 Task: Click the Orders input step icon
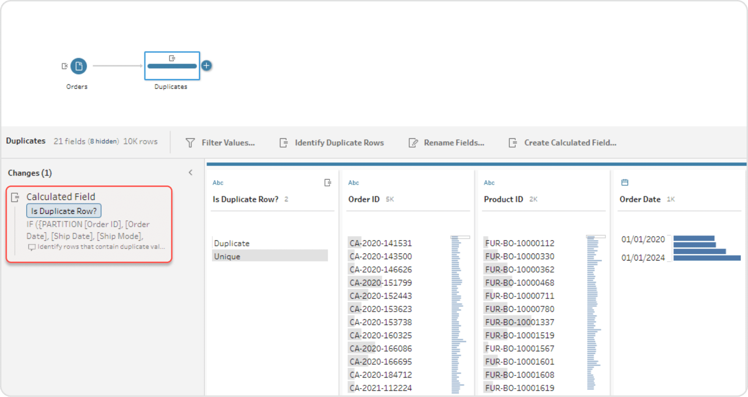click(78, 66)
